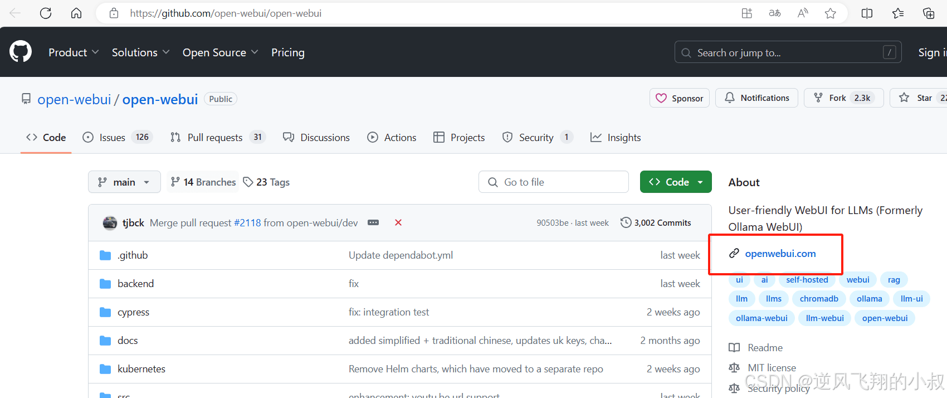Click commit message 'fix: integration test'
This screenshot has width=947, height=398.
389,312
